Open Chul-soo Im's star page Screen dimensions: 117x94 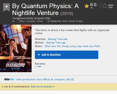[52, 46]
